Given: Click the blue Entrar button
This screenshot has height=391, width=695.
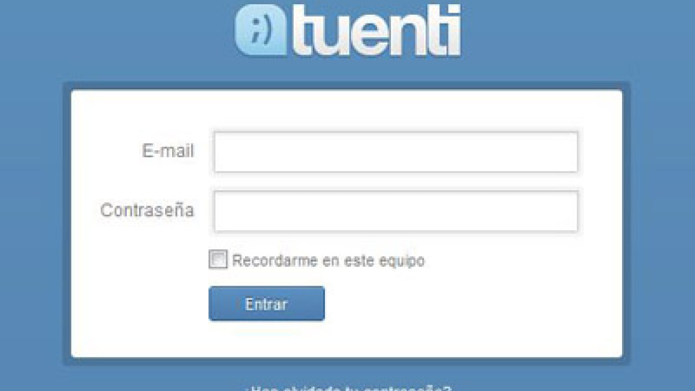Looking at the screenshot, I should (x=266, y=304).
